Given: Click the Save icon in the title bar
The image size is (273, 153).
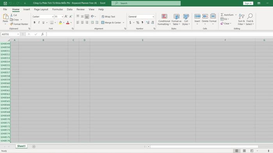Looking at the screenshot, I should tap(5, 3).
